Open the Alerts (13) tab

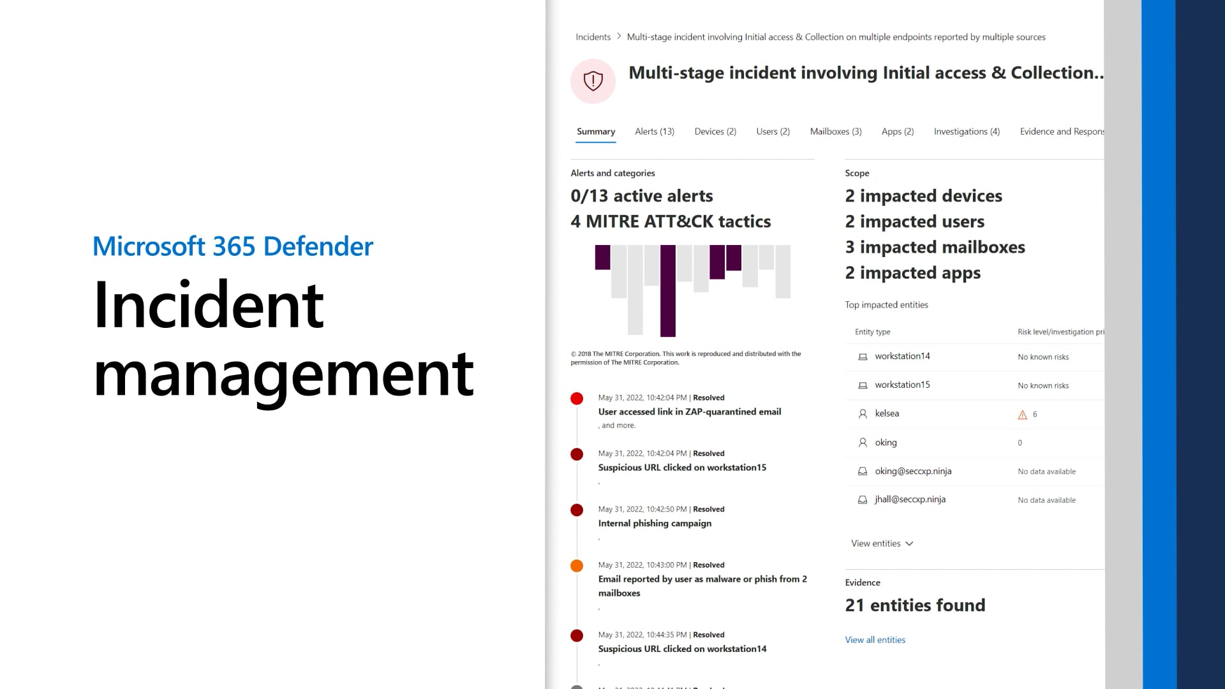(x=654, y=131)
